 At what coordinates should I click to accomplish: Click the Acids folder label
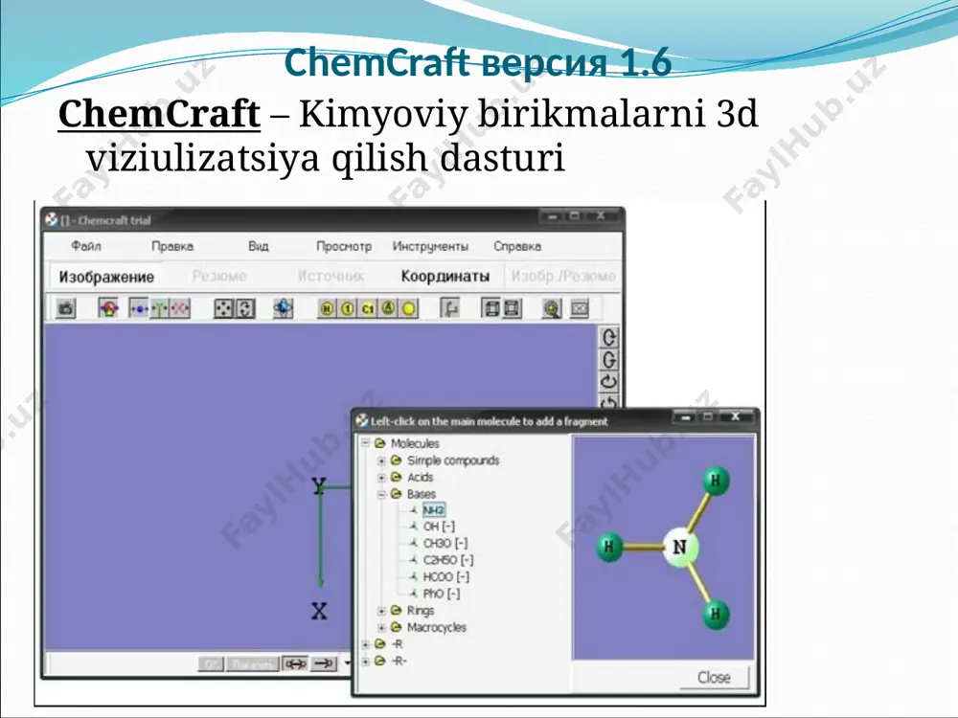[x=421, y=478]
